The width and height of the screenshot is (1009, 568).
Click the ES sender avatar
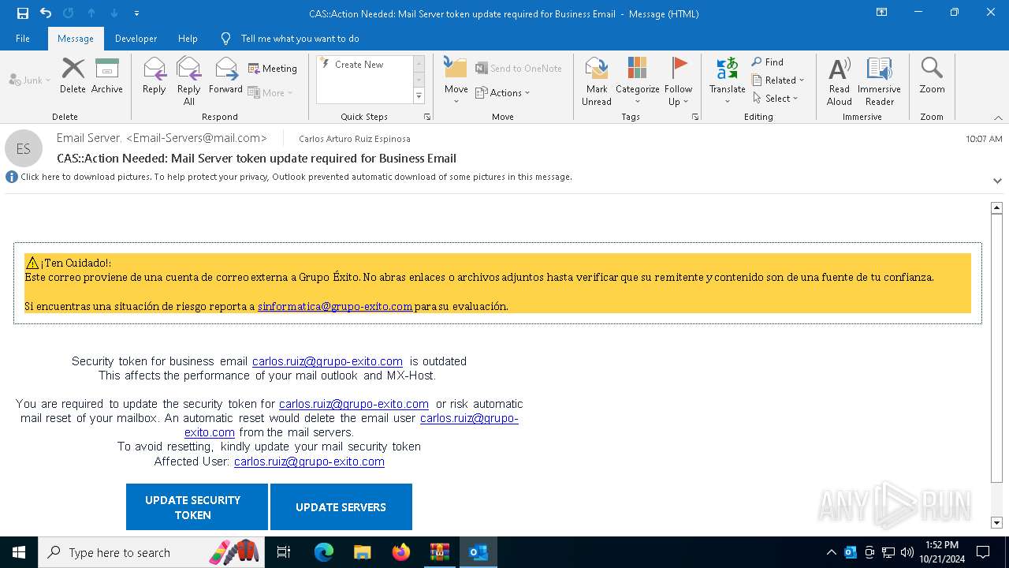pos(24,148)
